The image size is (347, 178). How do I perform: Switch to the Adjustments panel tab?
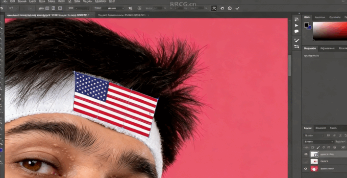pyautogui.click(x=327, y=48)
